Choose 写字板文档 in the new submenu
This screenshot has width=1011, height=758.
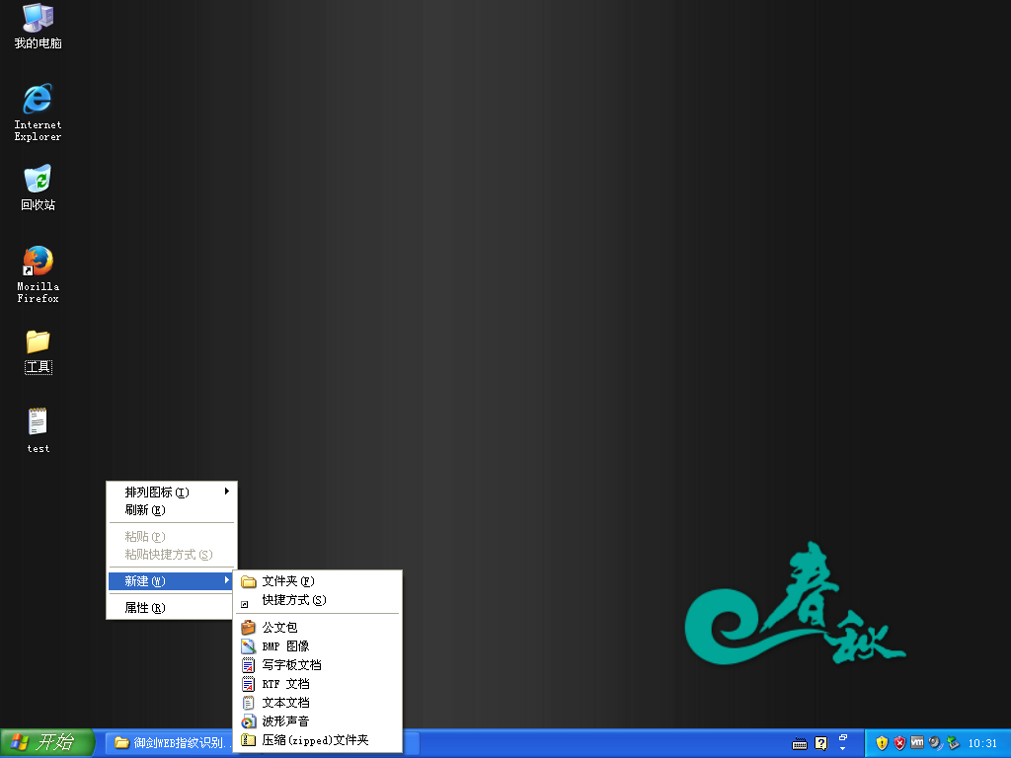[x=317, y=664]
